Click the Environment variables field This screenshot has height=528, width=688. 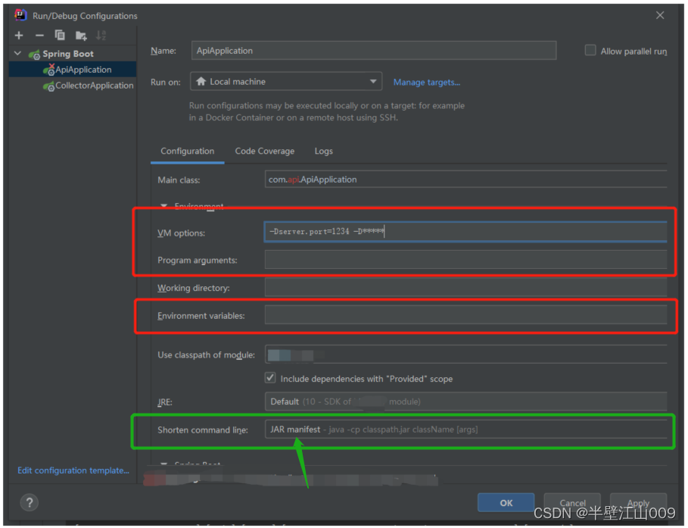pyautogui.click(x=466, y=315)
